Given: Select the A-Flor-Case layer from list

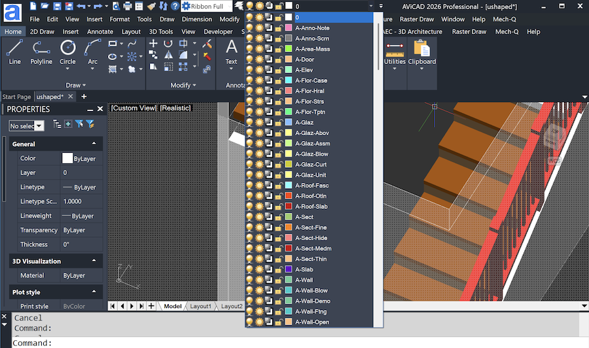Looking at the screenshot, I should pyautogui.click(x=311, y=80).
